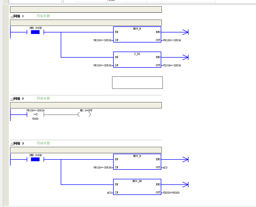Click the network 1 title placeholder text

click(x=43, y=16)
